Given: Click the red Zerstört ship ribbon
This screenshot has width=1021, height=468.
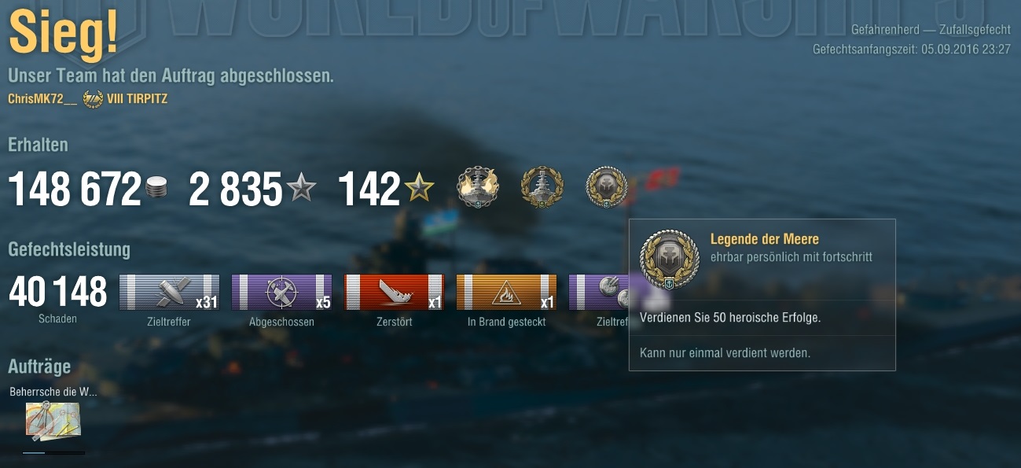Looking at the screenshot, I should pos(394,293).
